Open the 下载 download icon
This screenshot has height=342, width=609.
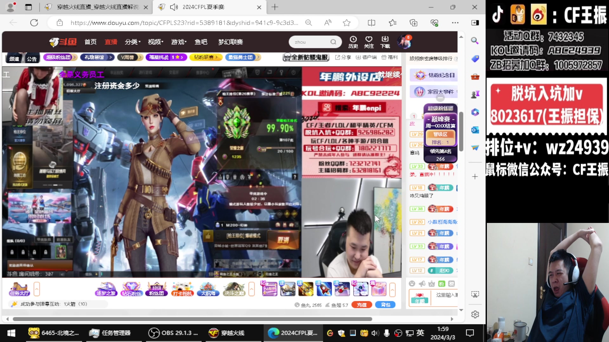pyautogui.click(x=385, y=42)
